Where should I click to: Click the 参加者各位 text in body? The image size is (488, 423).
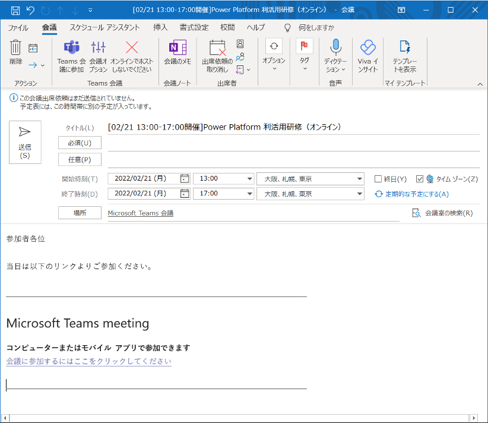point(26,239)
